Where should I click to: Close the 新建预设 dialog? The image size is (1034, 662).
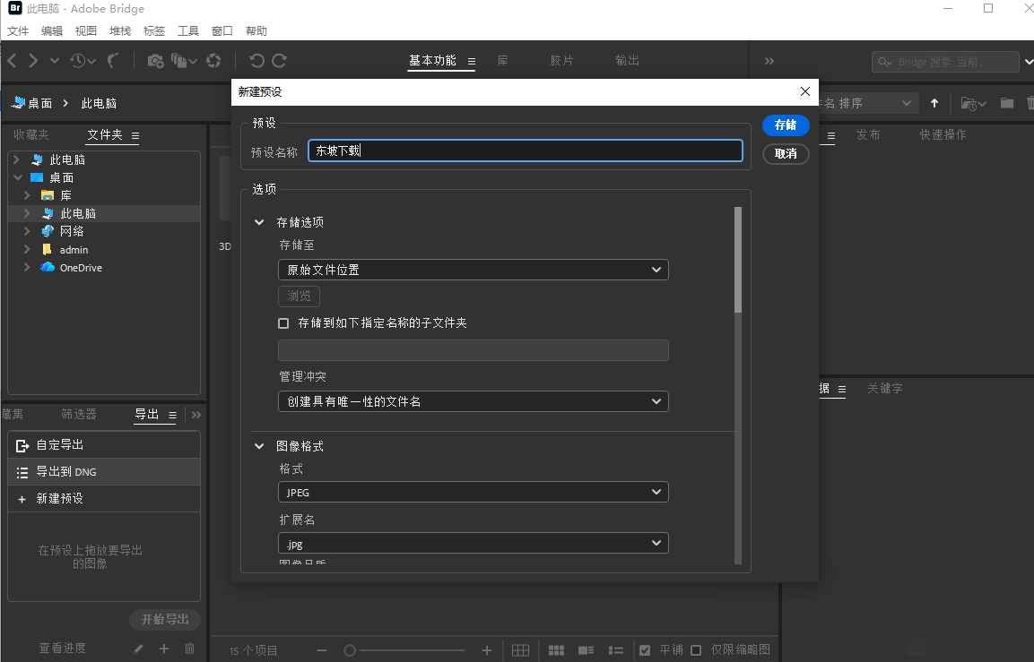coord(804,91)
